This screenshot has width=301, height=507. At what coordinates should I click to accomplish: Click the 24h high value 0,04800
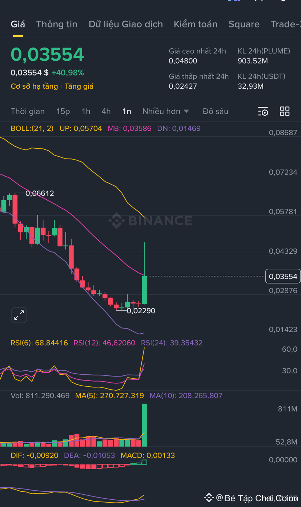tap(183, 61)
